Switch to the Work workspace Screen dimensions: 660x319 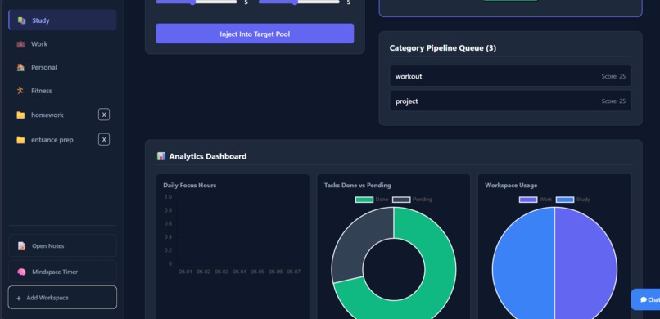pyautogui.click(x=62, y=44)
